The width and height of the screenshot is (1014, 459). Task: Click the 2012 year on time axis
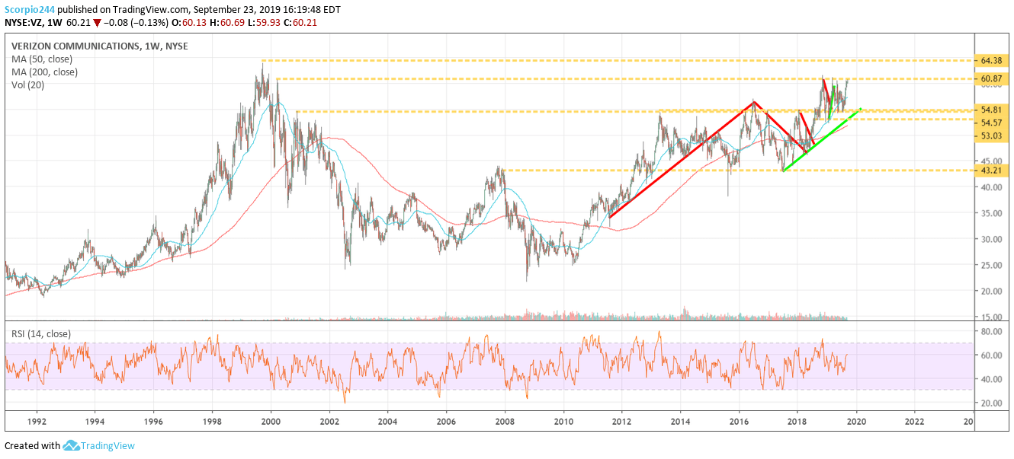(x=622, y=421)
